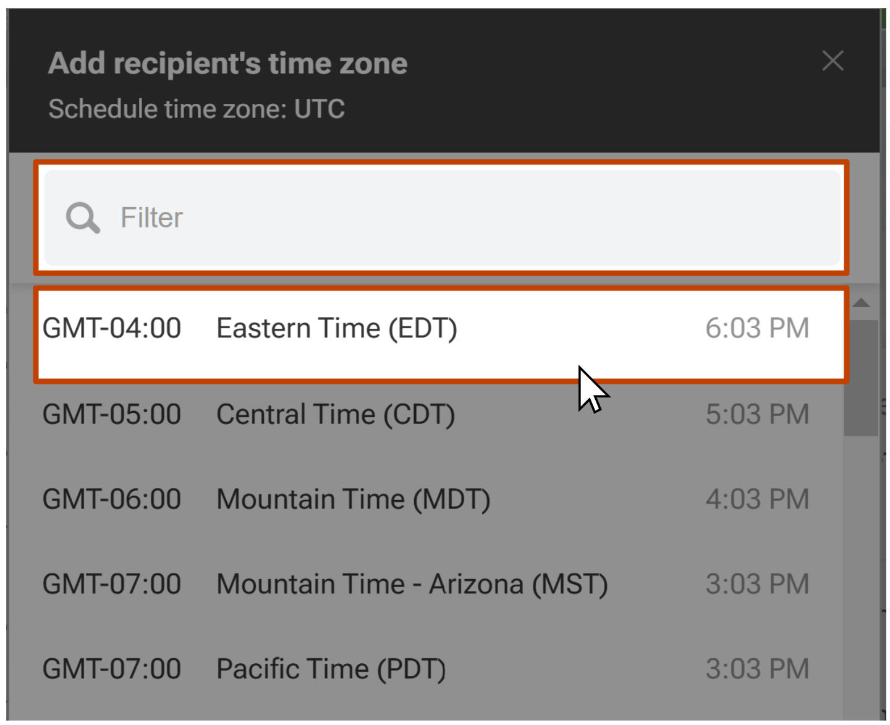This screenshot has width=890, height=725.
Task: Click the magnifying glass search icon
Action: point(83,218)
